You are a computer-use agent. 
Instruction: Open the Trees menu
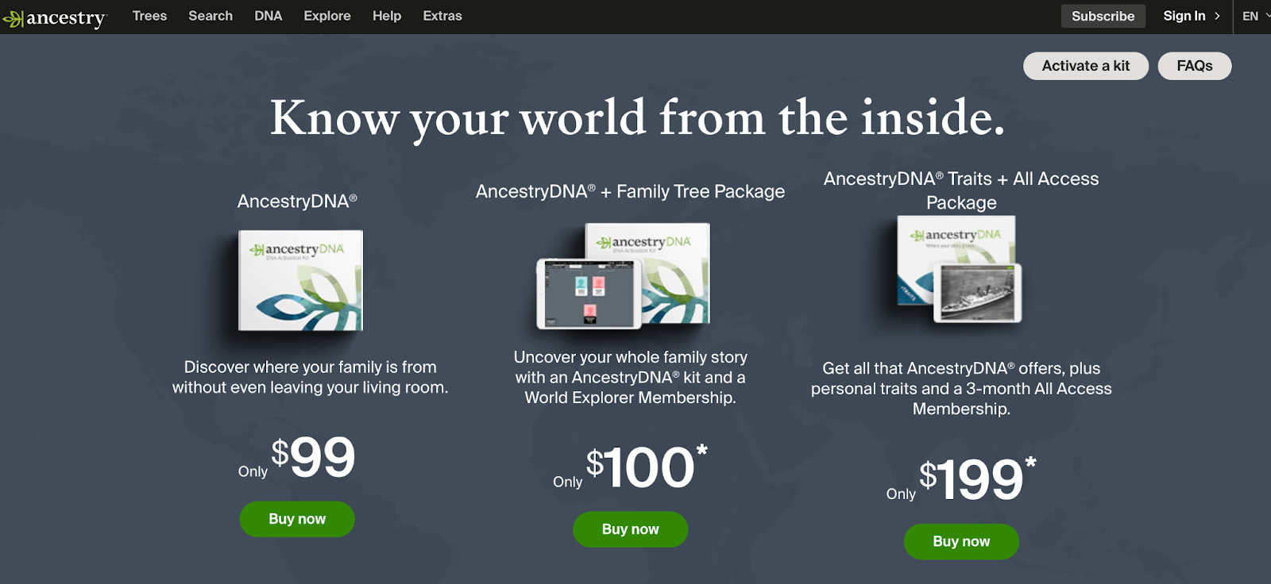click(x=149, y=16)
